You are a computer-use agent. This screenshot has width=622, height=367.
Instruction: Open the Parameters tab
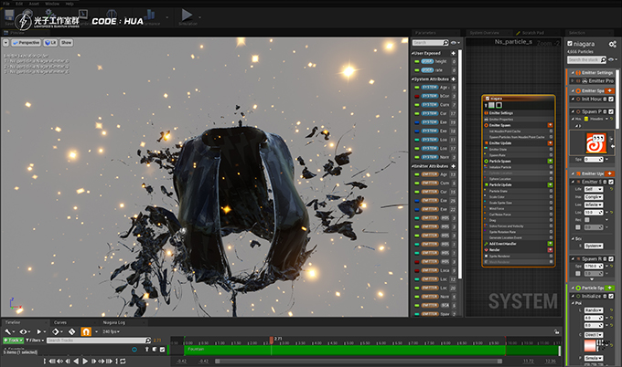point(425,33)
